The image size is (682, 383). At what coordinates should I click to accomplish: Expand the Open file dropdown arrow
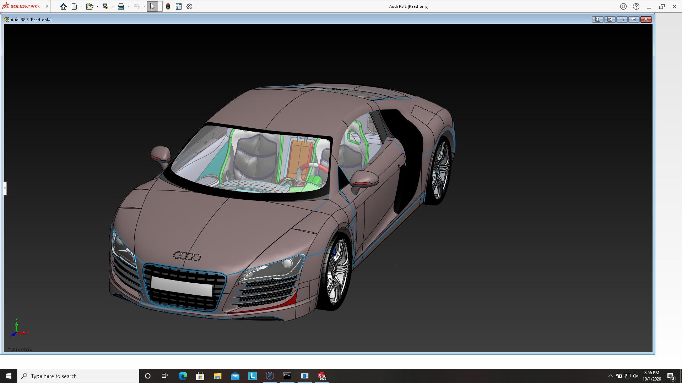click(97, 6)
